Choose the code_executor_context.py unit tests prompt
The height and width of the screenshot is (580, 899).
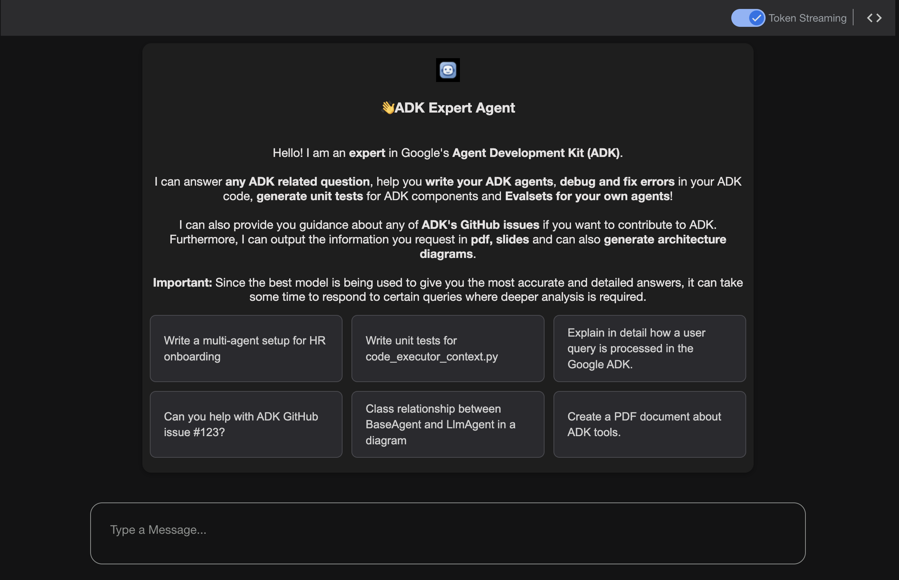coord(447,349)
